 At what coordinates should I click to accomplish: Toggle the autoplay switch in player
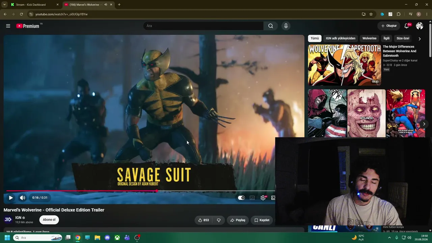tap(241, 198)
